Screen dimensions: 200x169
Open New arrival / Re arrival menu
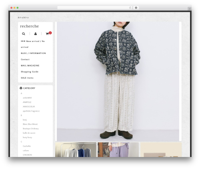click(x=33, y=44)
